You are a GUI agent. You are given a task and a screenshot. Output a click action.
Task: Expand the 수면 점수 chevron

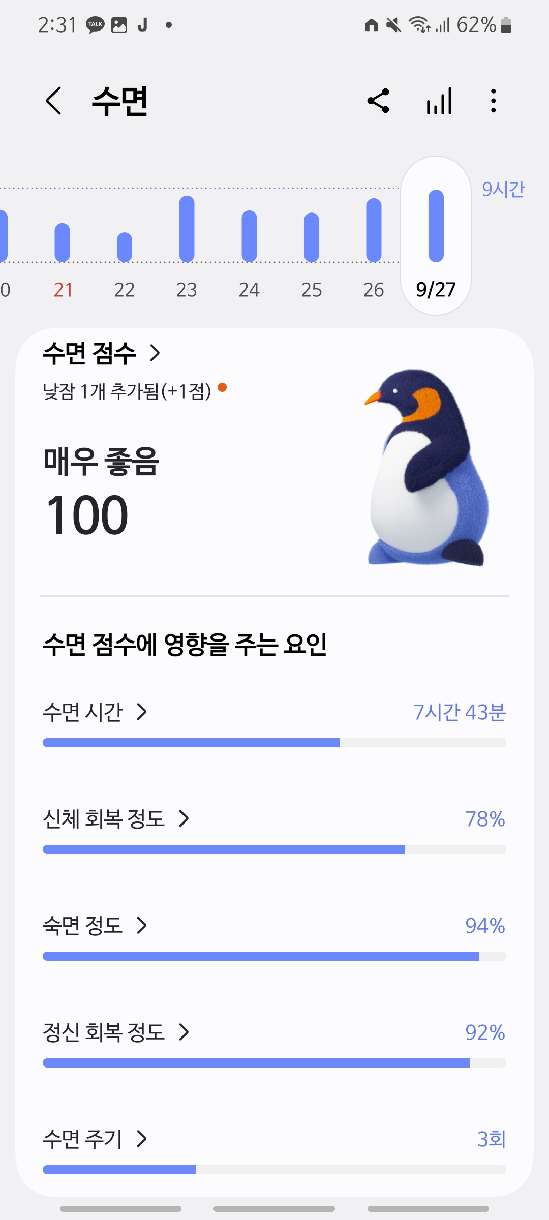click(155, 353)
